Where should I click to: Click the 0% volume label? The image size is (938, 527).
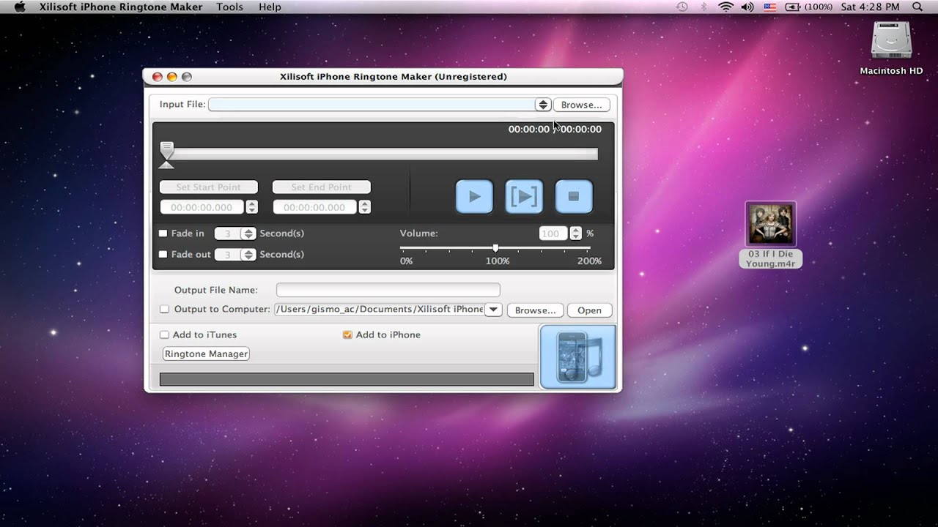(406, 261)
